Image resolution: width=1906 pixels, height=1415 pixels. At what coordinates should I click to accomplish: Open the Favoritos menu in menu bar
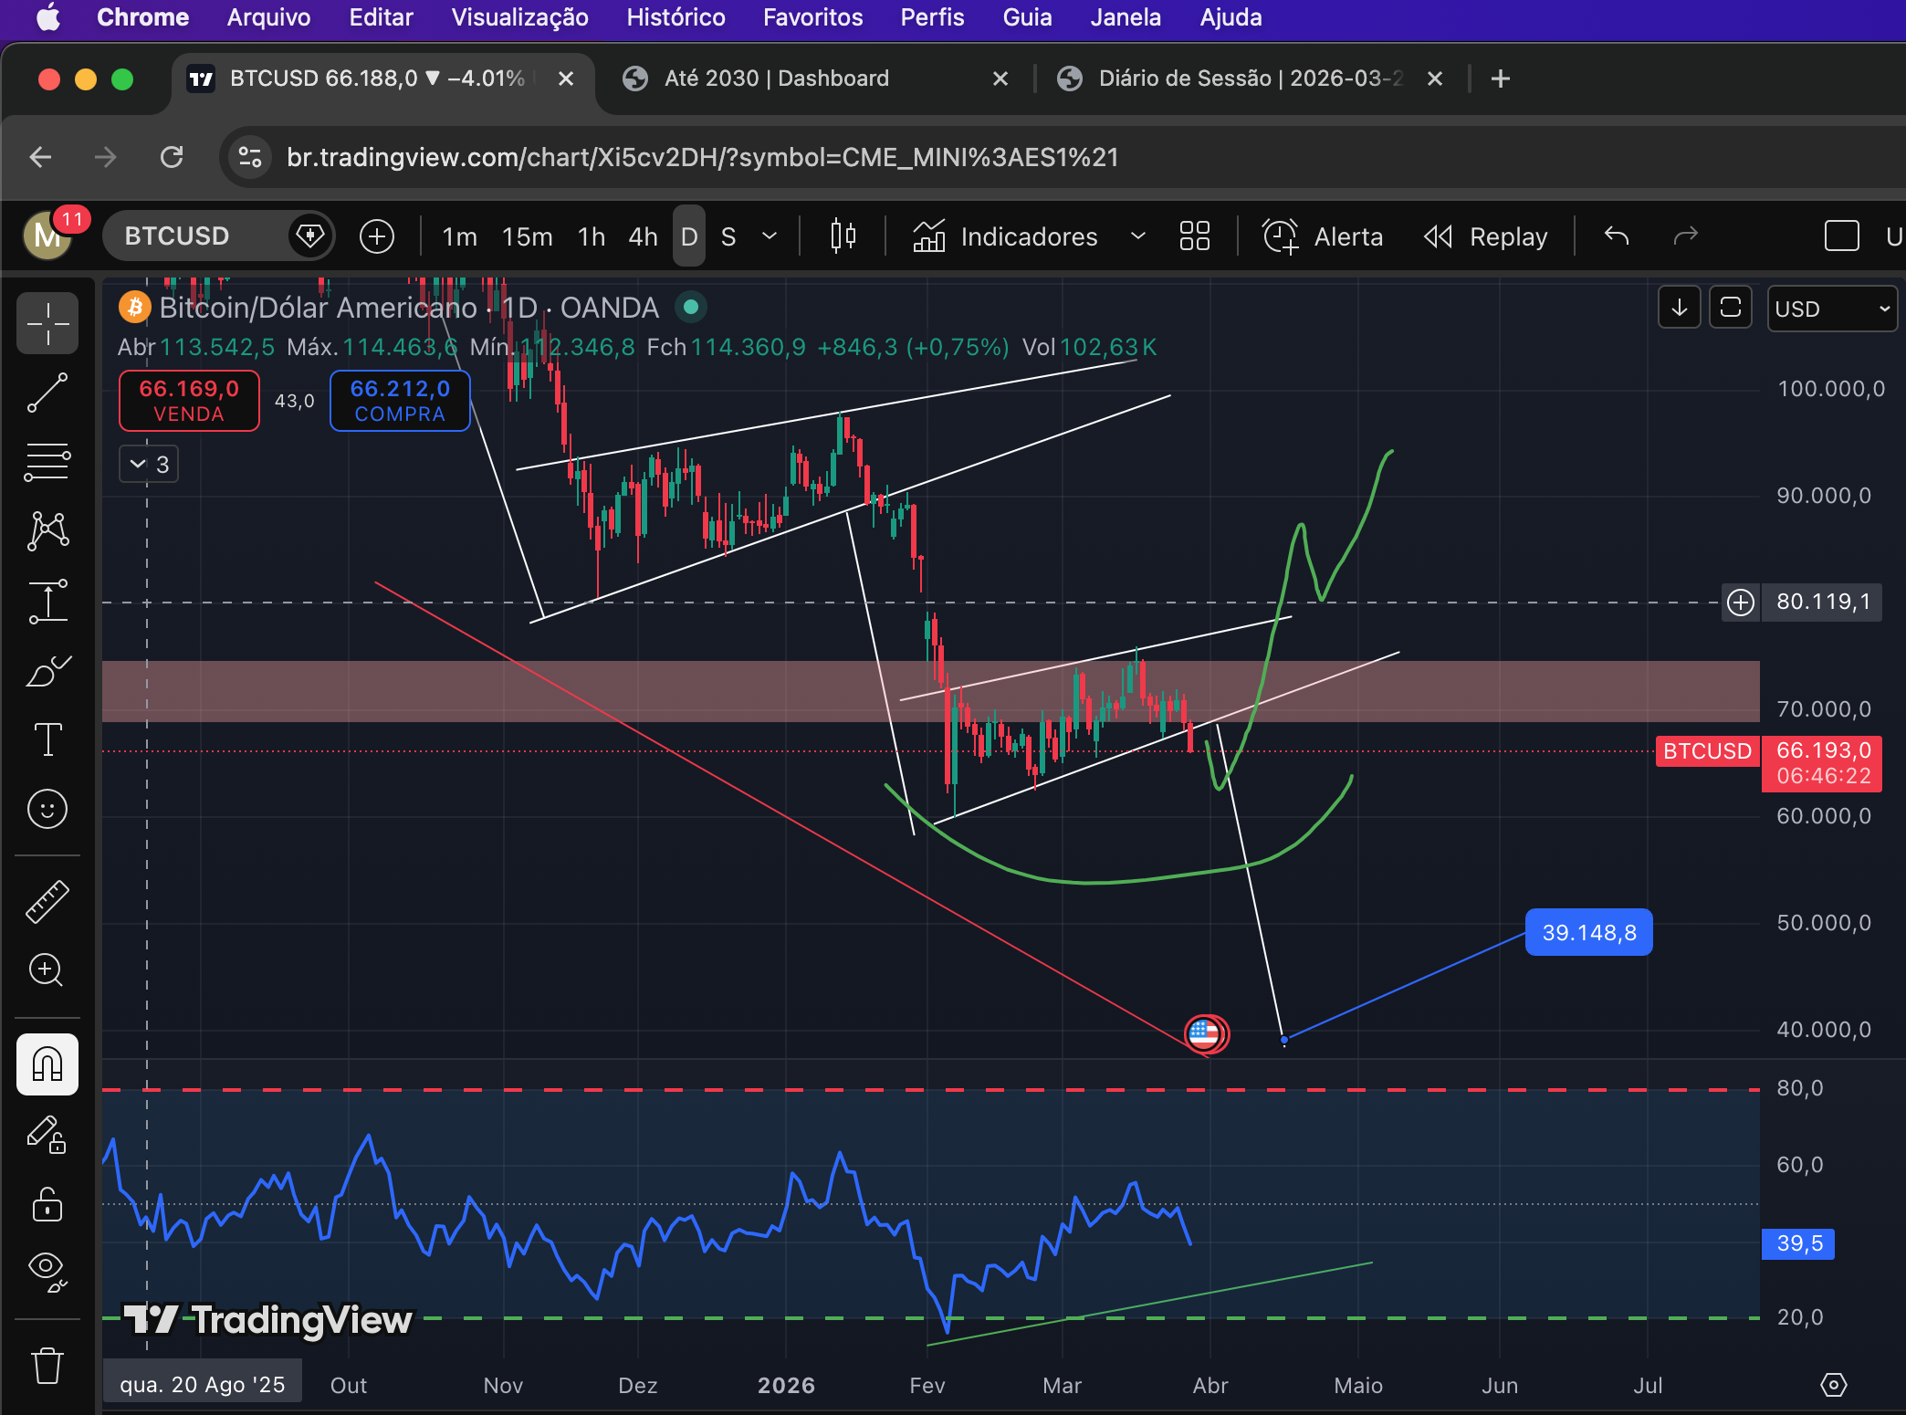click(812, 17)
